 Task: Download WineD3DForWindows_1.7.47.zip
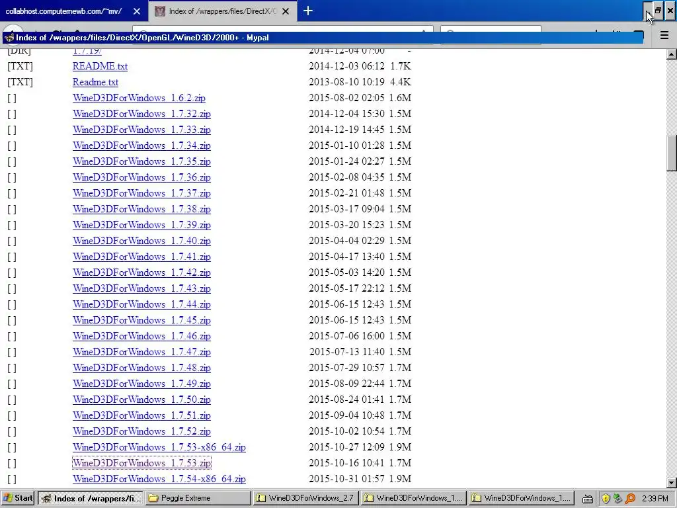click(x=141, y=352)
